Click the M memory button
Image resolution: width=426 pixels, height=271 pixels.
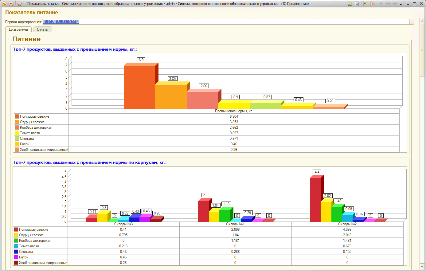click(x=381, y=4)
